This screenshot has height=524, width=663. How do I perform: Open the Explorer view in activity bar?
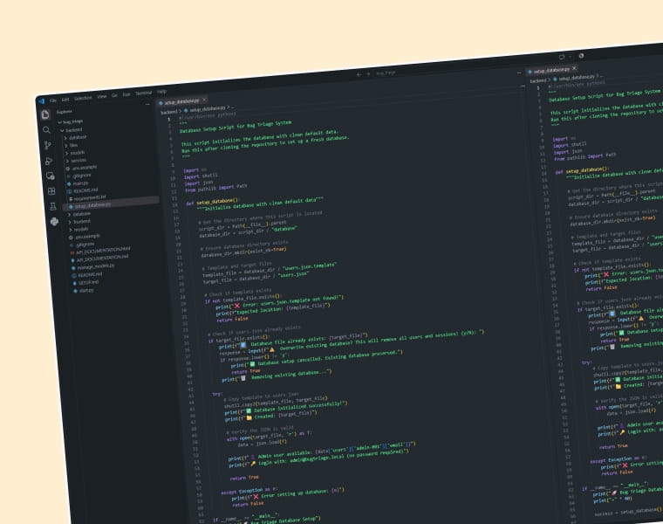point(45,114)
